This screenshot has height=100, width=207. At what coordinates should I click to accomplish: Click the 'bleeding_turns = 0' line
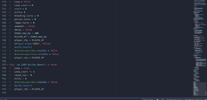pyautogui.click(x=26, y=16)
